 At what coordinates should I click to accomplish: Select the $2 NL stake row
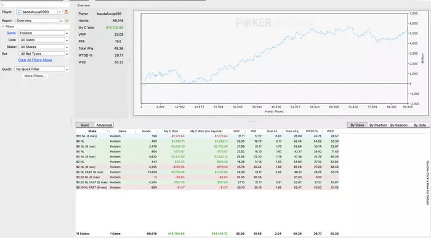(207, 162)
